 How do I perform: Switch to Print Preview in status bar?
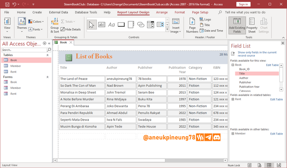point(259,165)
